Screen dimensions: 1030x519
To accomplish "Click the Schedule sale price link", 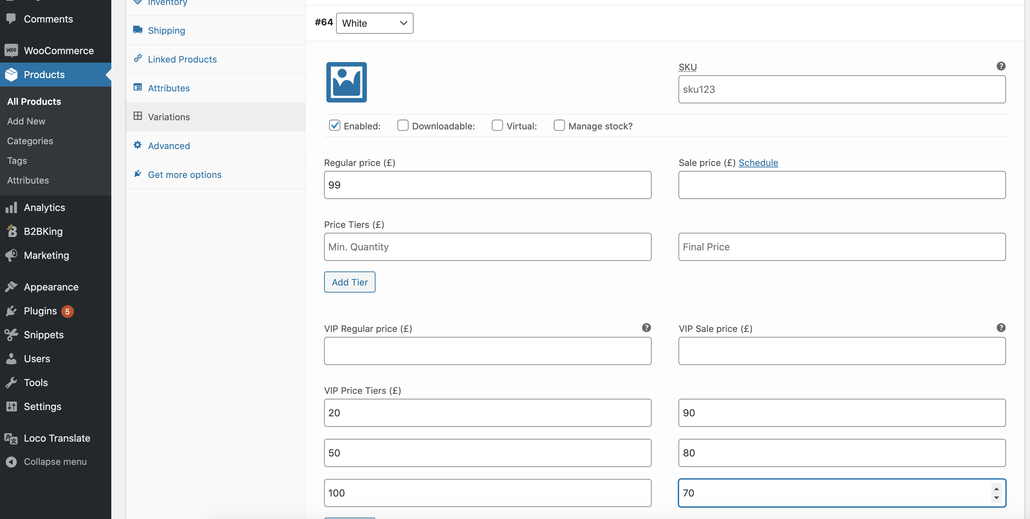I will [758, 162].
